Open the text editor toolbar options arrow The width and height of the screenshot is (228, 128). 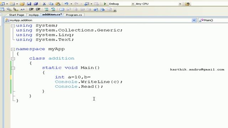click(115, 10)
